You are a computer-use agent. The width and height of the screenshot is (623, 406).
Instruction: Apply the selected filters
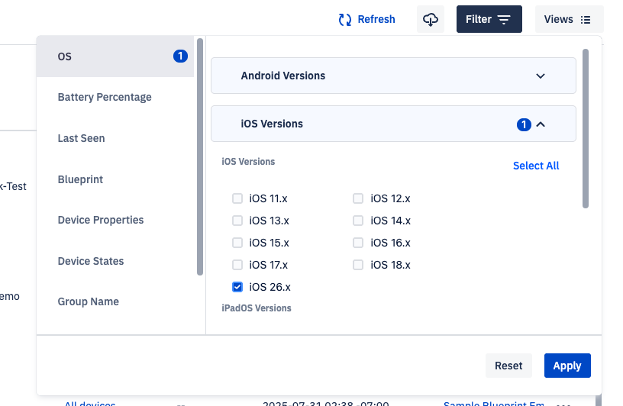(x=567, y=366)
